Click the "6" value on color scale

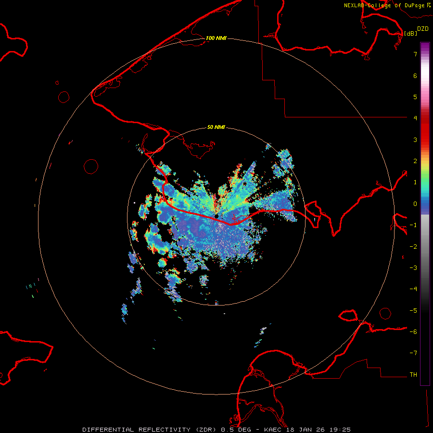[415, 76]
